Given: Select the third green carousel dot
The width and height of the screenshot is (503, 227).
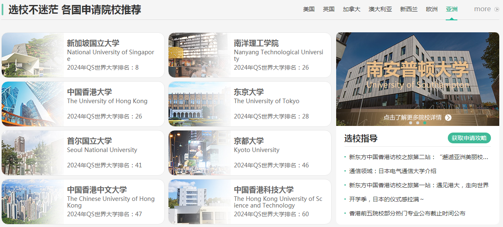Looking at the screenshot, I should click(x=425, y=123).
